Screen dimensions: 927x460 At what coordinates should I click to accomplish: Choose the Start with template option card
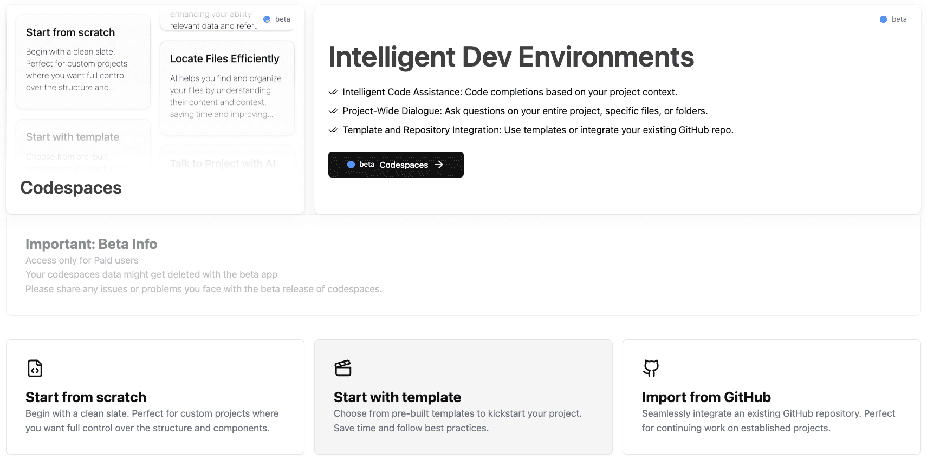[463, 397]
